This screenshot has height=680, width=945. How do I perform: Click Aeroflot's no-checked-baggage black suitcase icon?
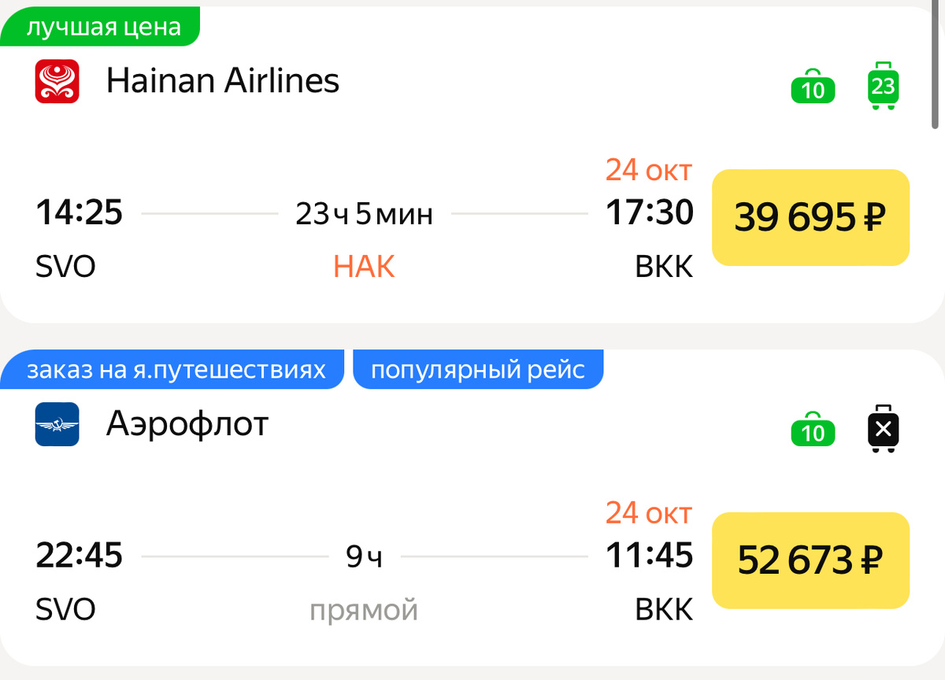click(x=883, y=428)
